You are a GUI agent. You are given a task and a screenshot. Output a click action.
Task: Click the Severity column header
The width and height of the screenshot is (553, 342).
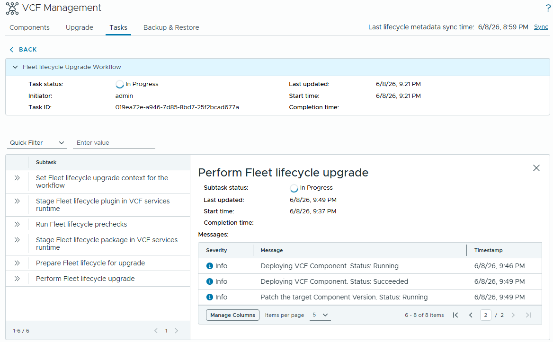(x=216, y=250)
